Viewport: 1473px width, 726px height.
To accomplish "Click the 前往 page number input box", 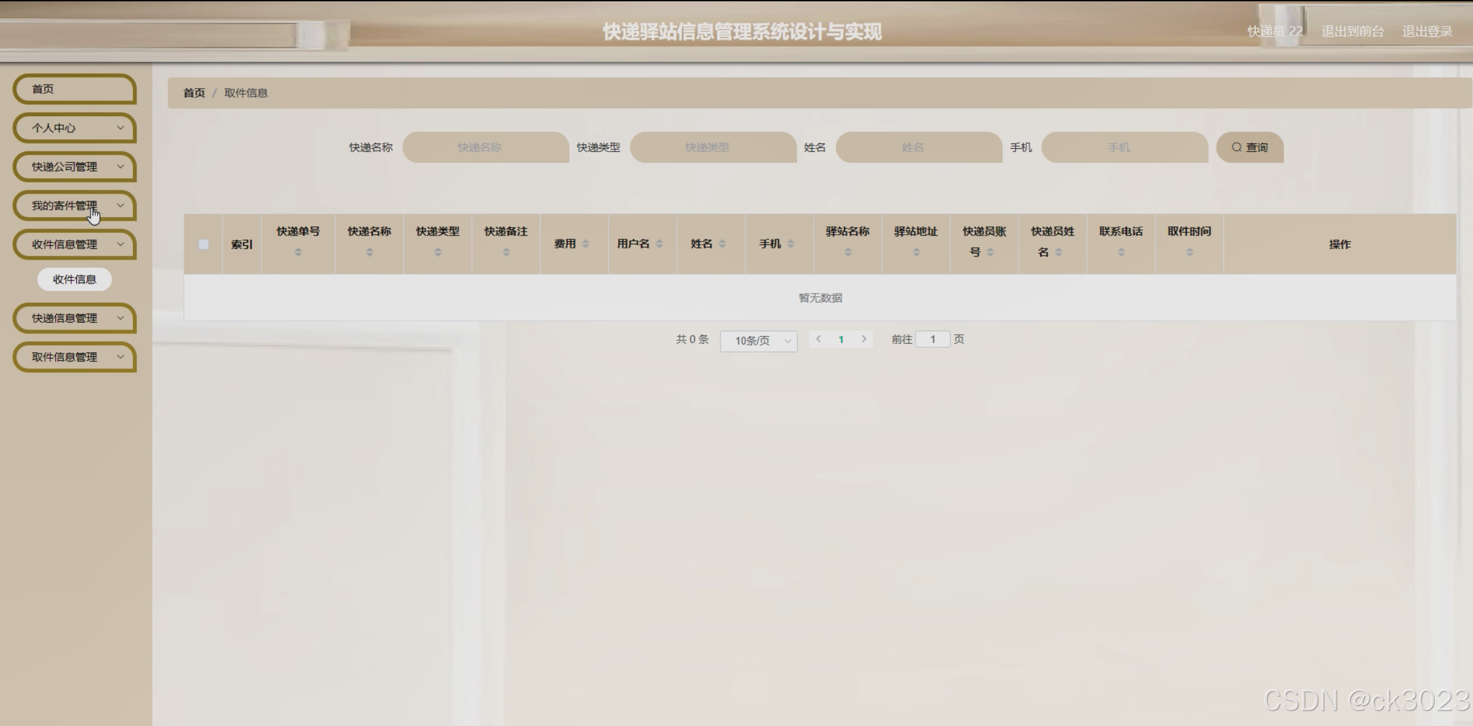I will (932, 339).
